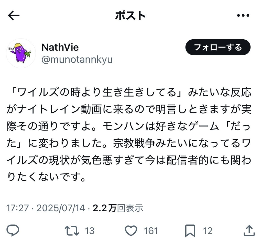Tap the 回表示 views label
The image size is (262, 249).
(130, 208)
